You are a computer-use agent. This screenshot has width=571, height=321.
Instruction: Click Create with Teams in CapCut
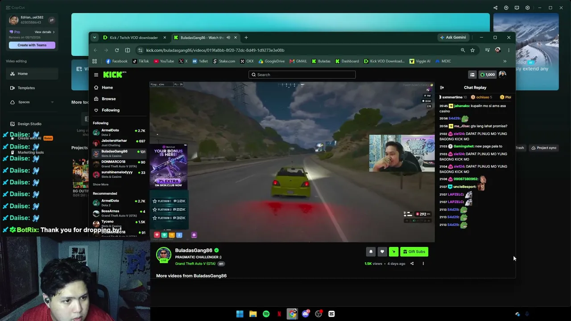(32, 45)
